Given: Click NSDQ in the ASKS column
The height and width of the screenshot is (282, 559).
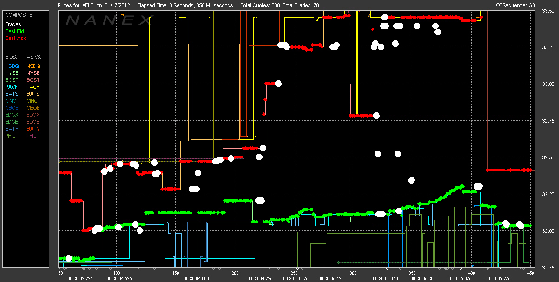Looking at the screenshot, I should (x=33, y=66).
